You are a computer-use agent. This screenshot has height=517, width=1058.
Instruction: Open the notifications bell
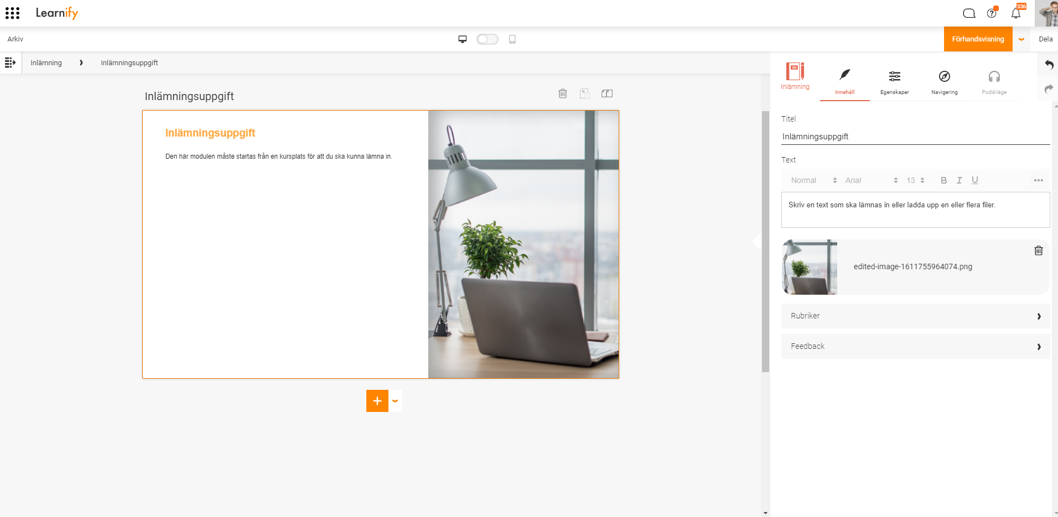coord(1016,13)
